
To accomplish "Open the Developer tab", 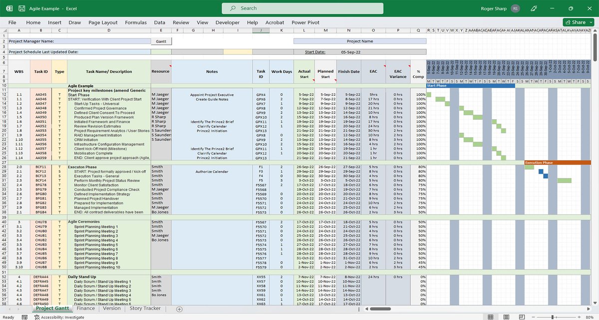I will pyautogui.click(x=227, y=22).
